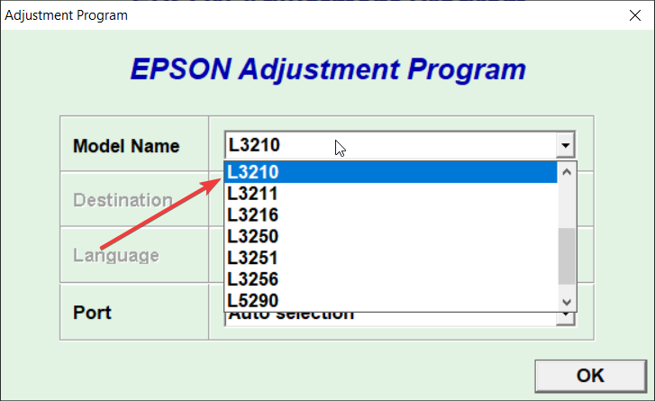
Task: Choose L3211 from the model list
Action: point(391,194)
